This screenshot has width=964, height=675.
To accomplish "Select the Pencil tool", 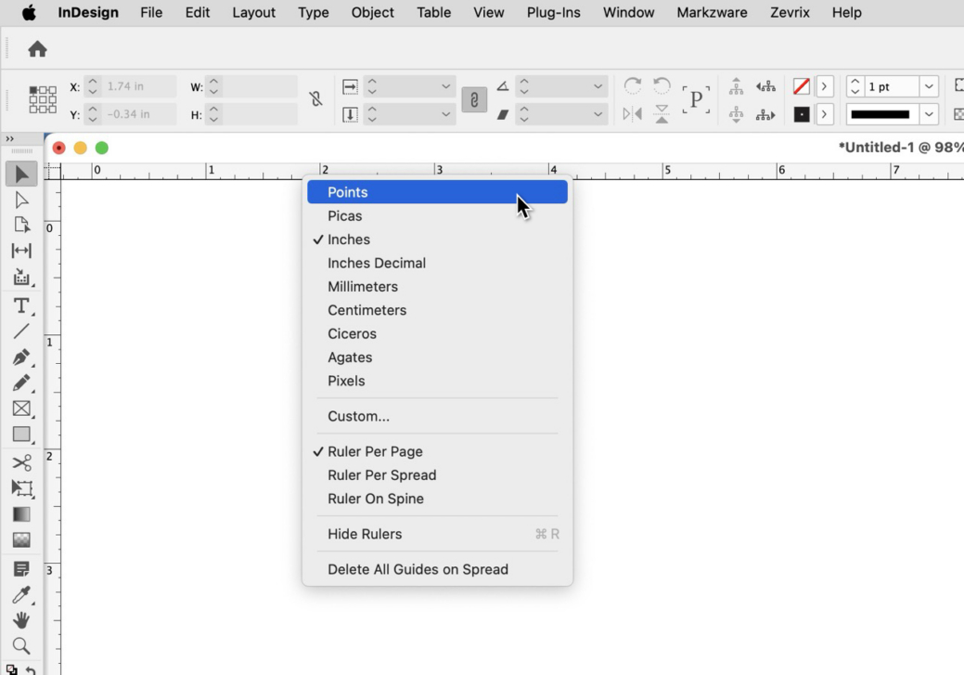I will coord(21,383).
